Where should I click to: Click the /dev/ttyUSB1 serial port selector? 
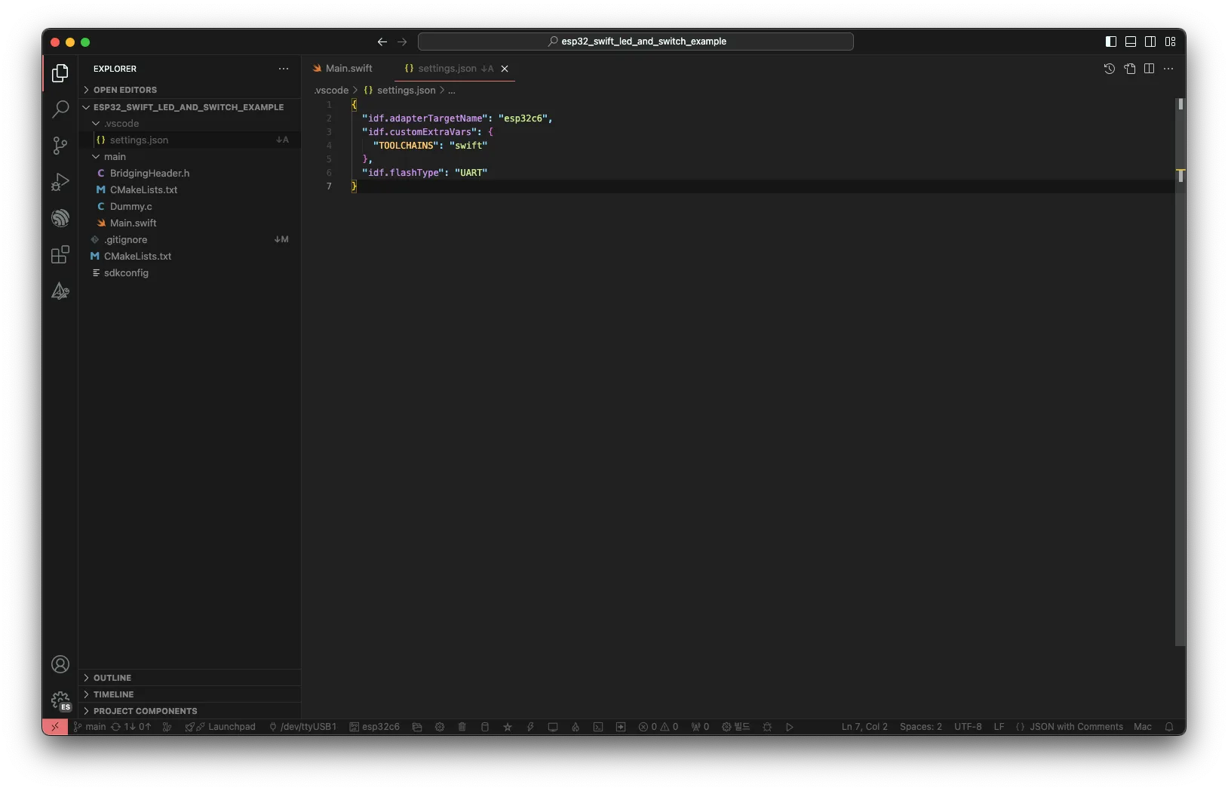(302, 727)
